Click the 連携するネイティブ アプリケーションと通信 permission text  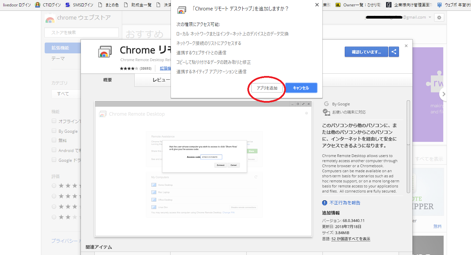coord(211,72)
